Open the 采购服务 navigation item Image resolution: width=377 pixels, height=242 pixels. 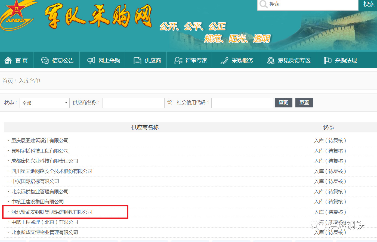(236, 60)
